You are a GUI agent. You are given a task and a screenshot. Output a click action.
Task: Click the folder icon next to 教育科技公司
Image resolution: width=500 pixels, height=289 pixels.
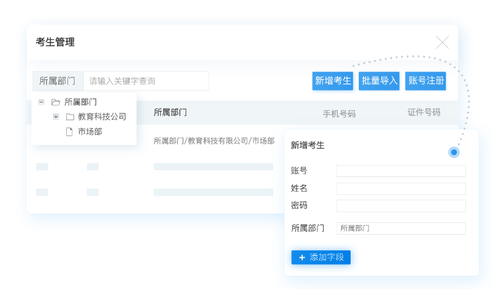tap(70, 117)
